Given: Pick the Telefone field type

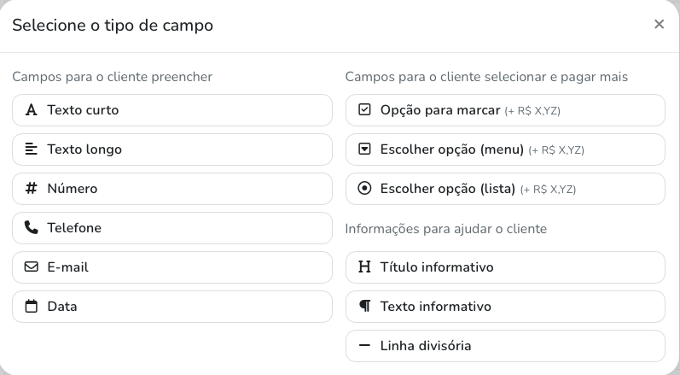Looking at the screenshot, I should tap(171, 228).
